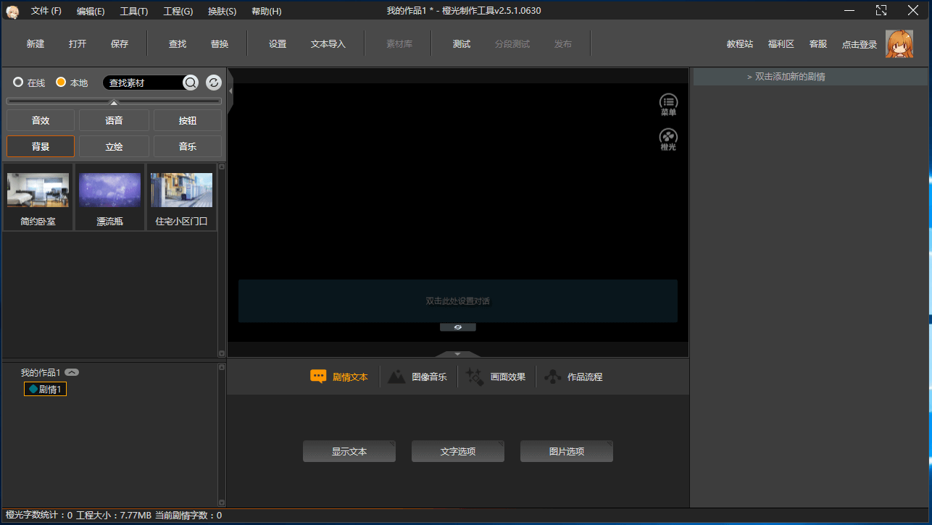
Task: Open the 工程(G) menu
Action: (178, 11)
